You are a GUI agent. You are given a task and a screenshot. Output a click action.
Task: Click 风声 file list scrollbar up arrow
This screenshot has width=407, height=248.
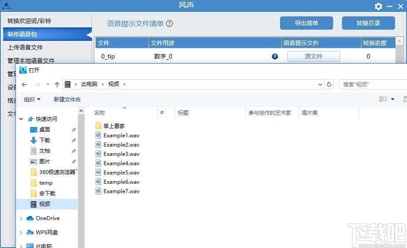pyautogui.click(x=399, y=41)
